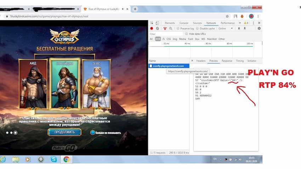The width and height of the screenshot is (301, 169).
Task: Select the Network tab
Action: coord(211,23)
